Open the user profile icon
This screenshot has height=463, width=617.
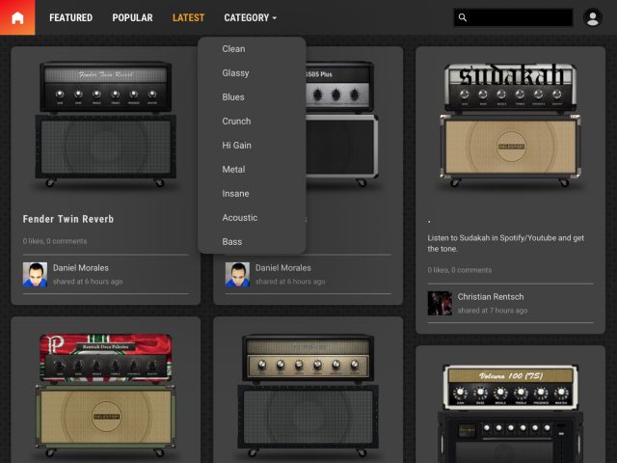tap(593, 17)
